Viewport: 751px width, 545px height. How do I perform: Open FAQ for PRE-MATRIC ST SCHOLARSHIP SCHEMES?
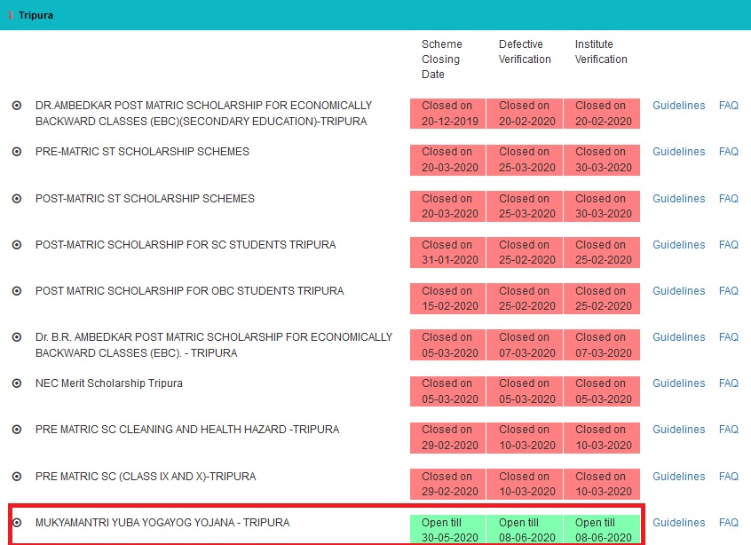729,152
